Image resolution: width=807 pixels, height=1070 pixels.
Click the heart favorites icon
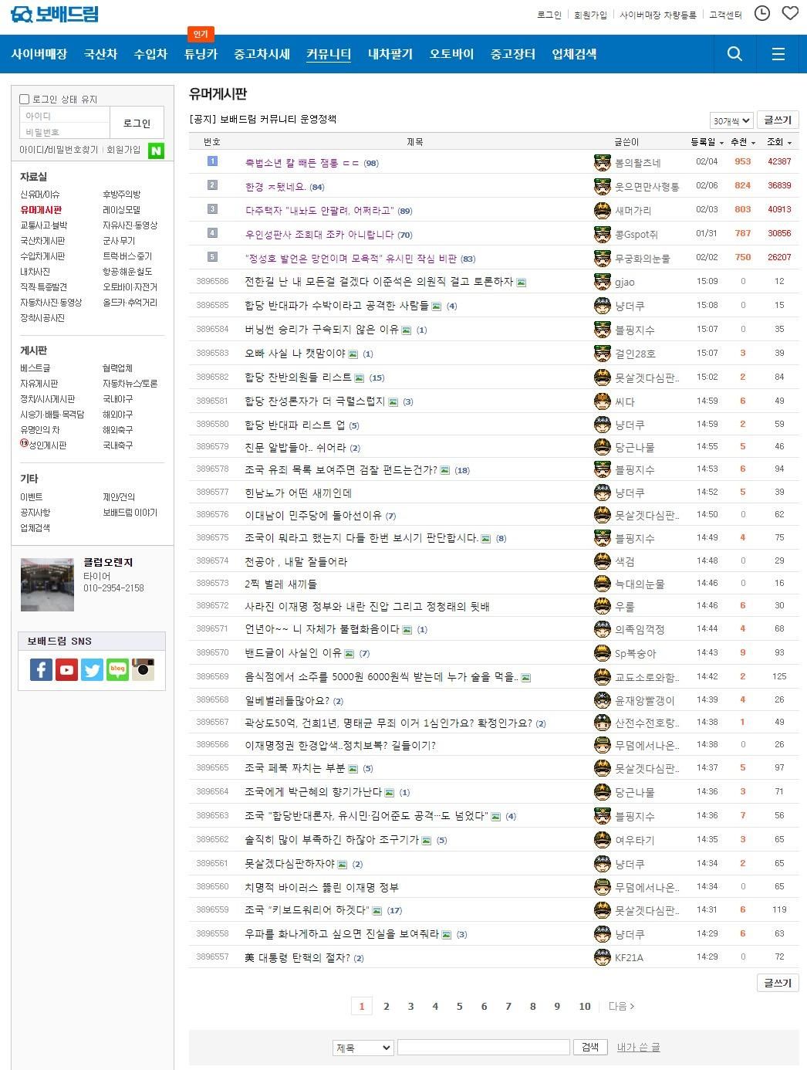tap(790, 14)
